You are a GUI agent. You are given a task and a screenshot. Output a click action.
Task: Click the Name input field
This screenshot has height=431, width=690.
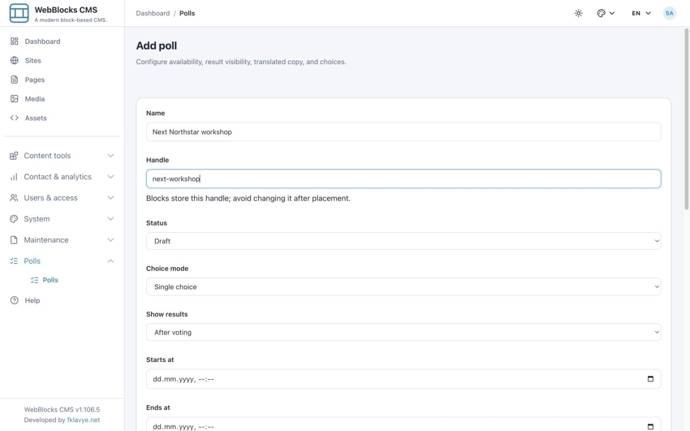[403, 132]
